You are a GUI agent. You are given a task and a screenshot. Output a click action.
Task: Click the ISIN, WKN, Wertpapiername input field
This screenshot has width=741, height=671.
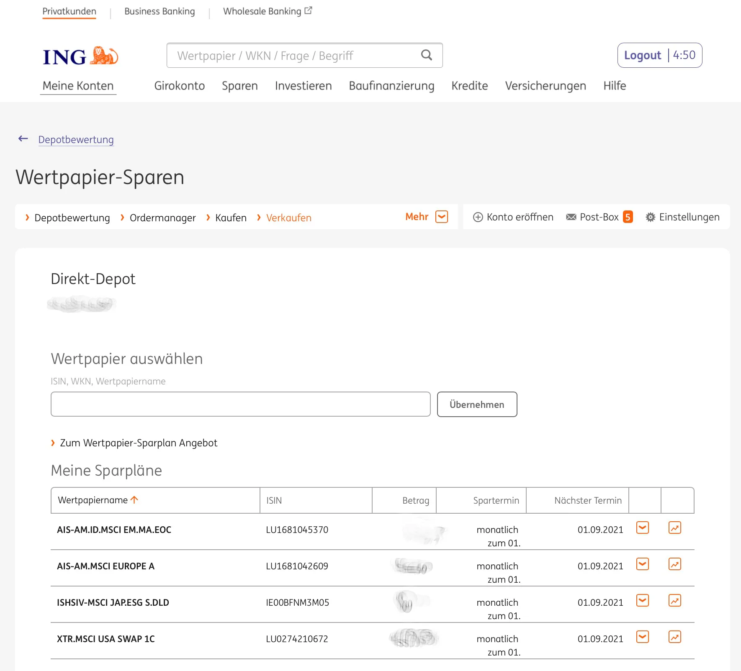tap(241, 404)
